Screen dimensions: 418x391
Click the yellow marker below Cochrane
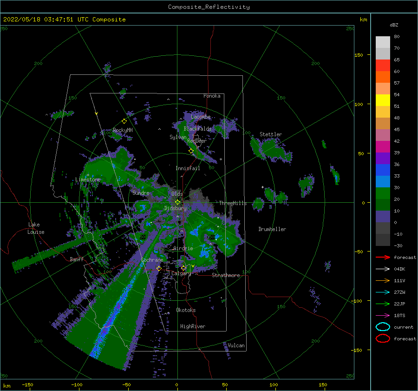159,268
